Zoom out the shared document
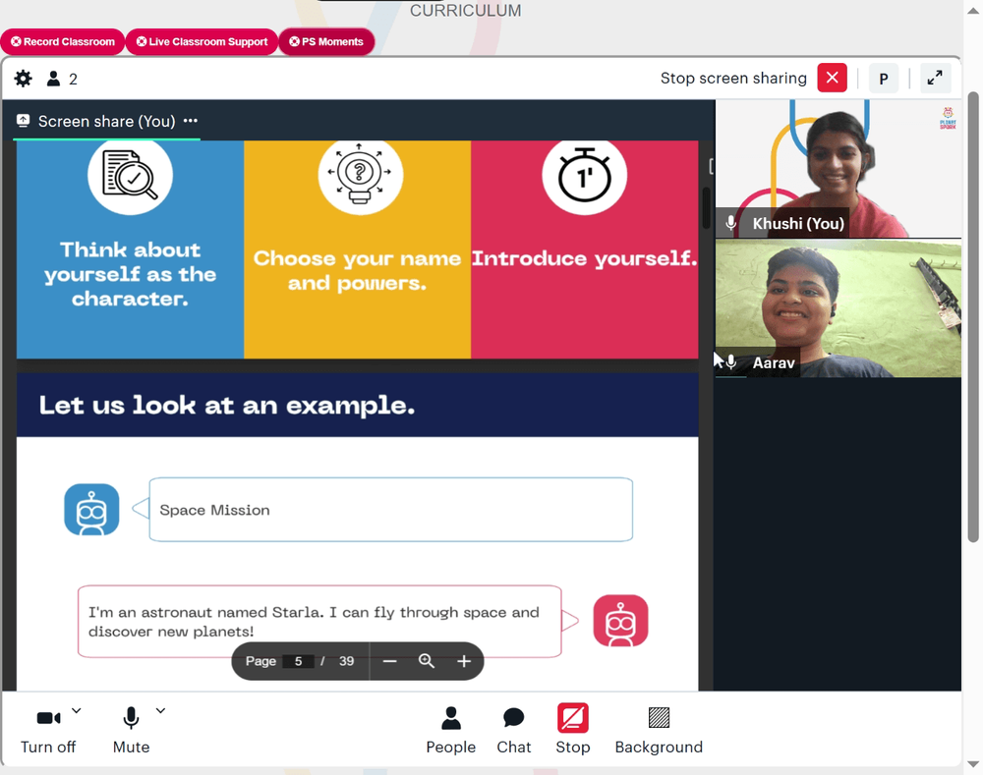983x775 pixels. click(x=389, y=661)
